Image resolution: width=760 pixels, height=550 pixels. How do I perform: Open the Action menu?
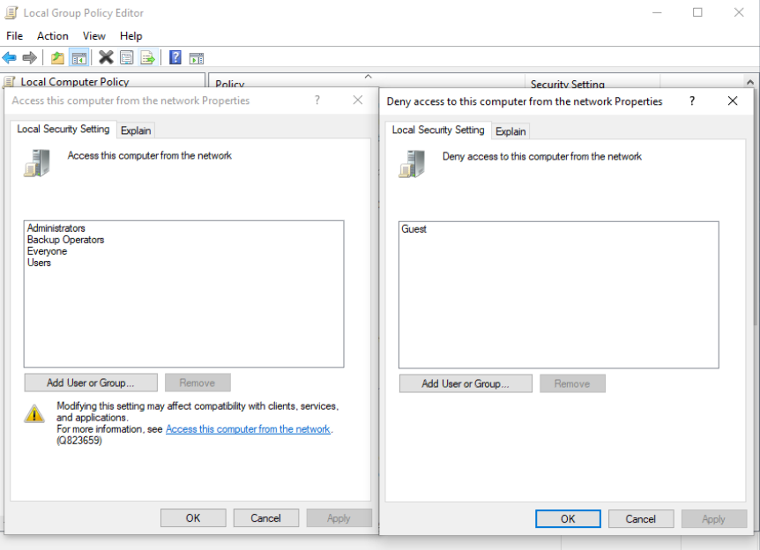pyautogui.click(x=52, y=36)
